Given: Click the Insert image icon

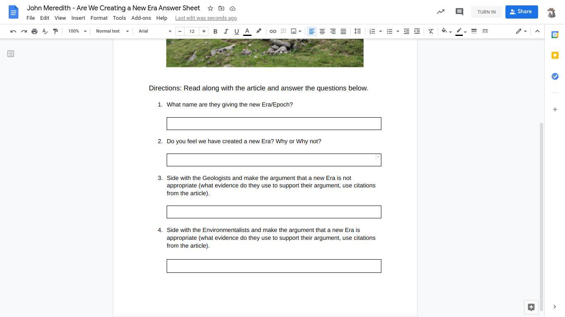Looking at the screenshot, I should pyautogui.click(x=294, y=31).
